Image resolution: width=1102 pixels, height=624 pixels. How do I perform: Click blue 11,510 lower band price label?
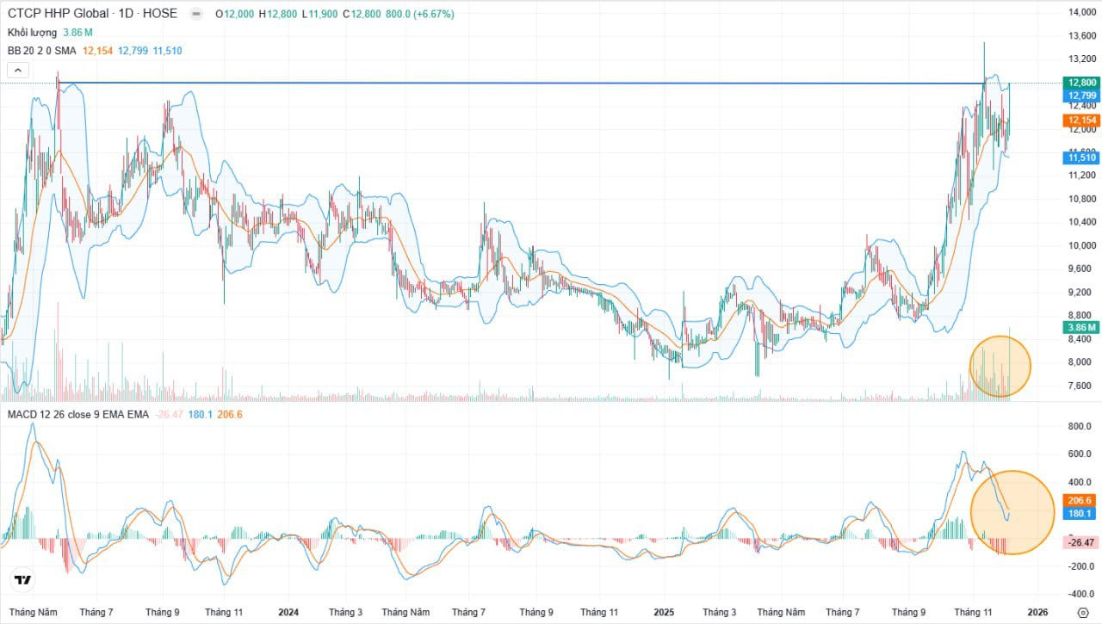tap(1081, 158)
